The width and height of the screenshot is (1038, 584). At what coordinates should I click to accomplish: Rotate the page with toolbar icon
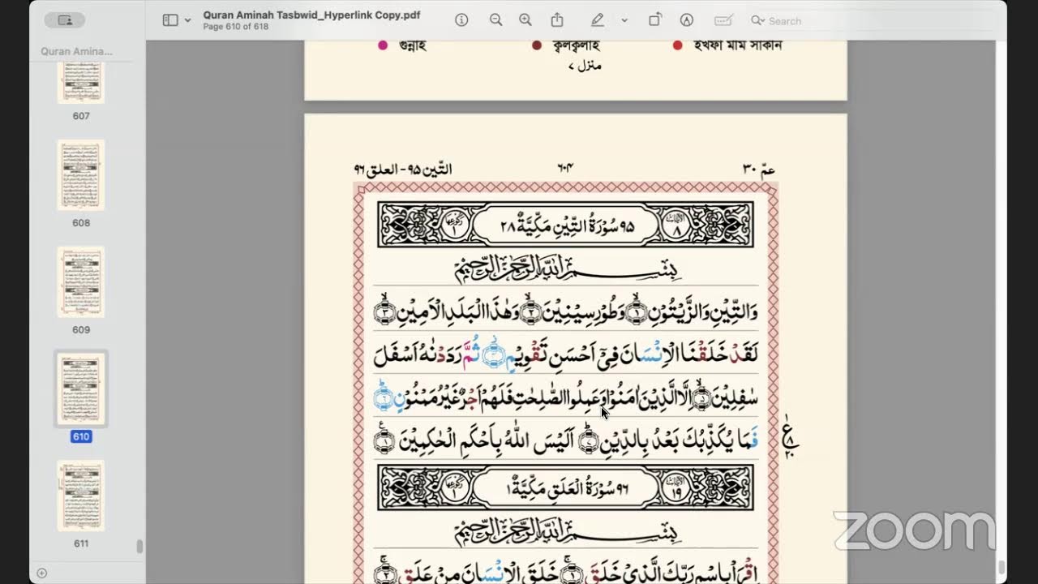pyautogui.click(x=655, y=20)
